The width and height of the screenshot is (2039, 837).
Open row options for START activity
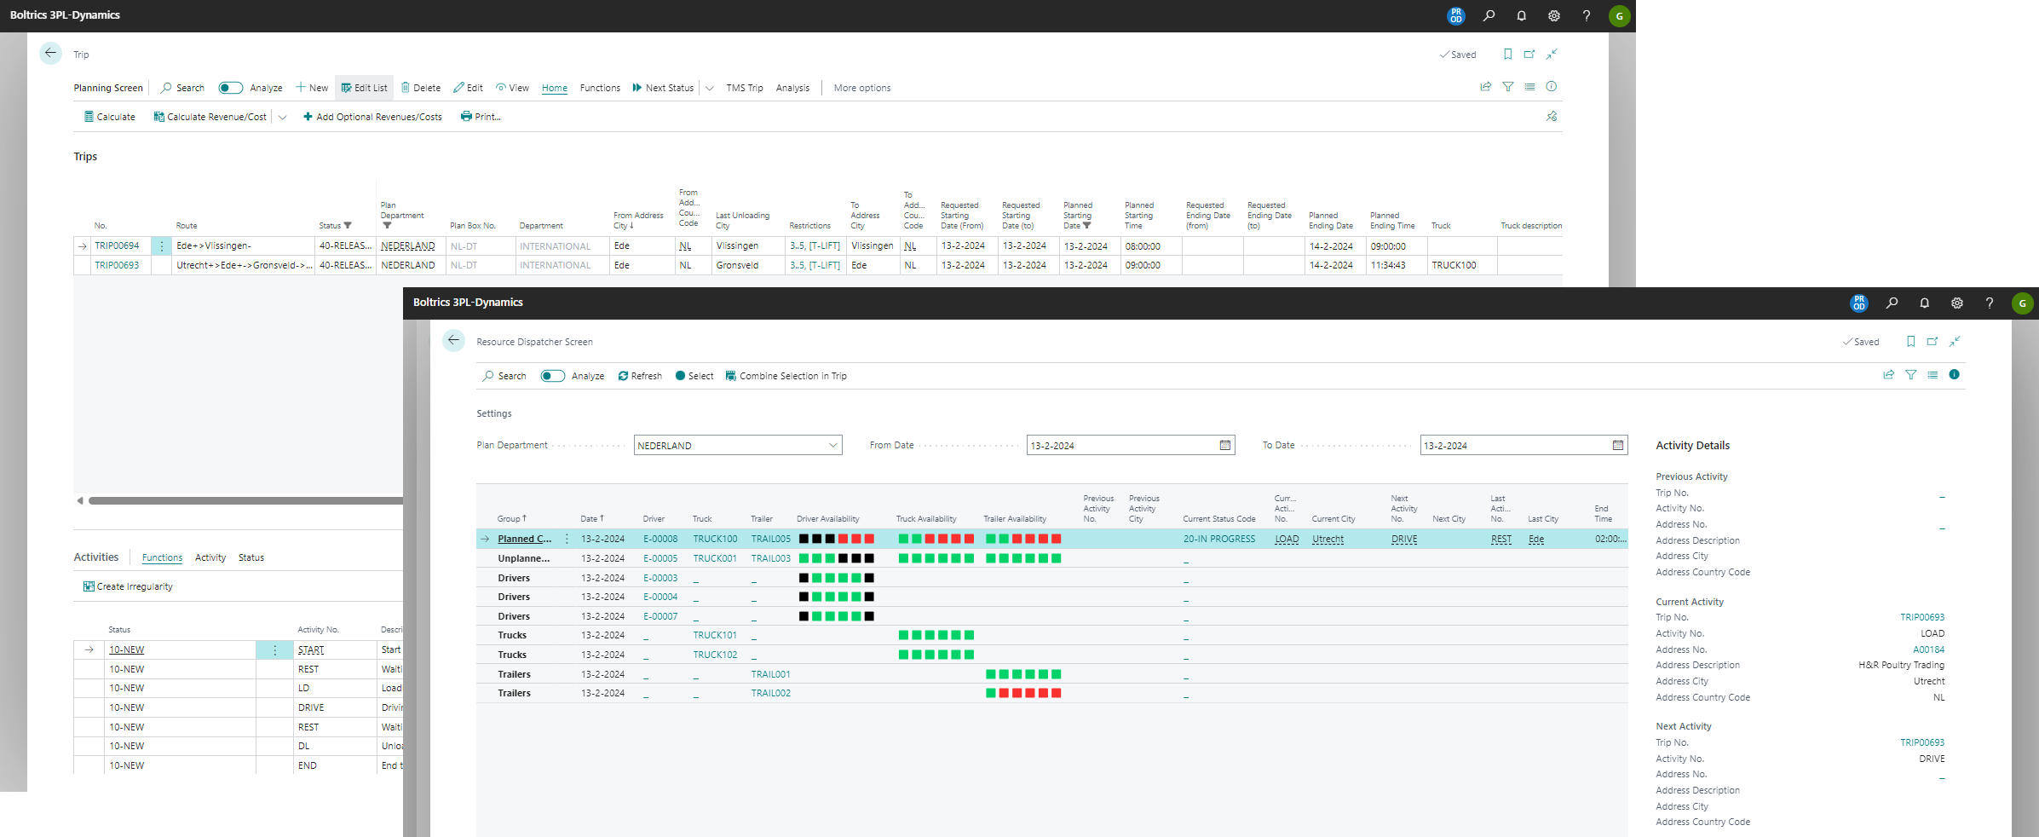(x=274, y=649)
